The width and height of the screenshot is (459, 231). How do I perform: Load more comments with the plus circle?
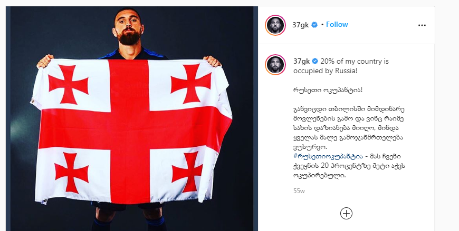(346, 214)
